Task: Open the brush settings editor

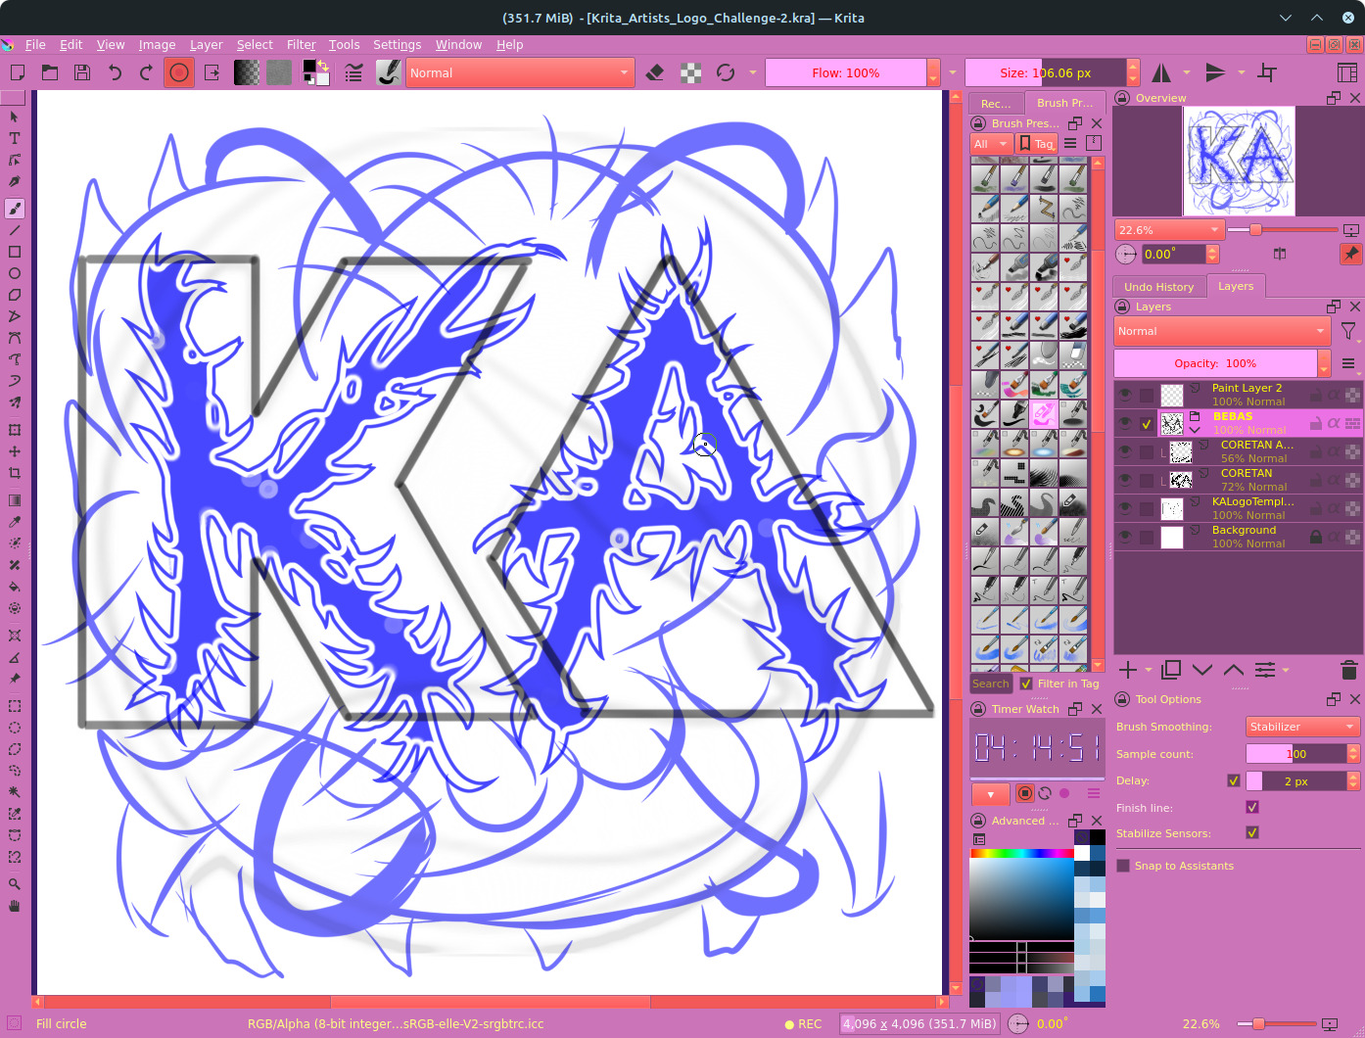Action: click(353, 72)
